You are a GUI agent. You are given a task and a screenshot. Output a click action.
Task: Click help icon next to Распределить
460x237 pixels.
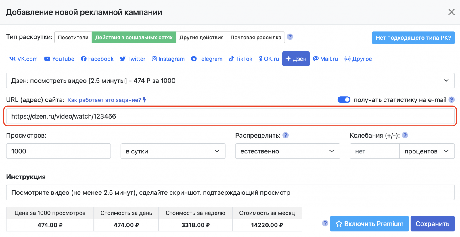coord(285,135)
